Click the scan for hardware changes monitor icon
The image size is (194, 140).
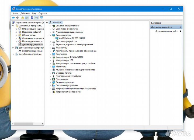pyautogui.click(x=41, y=18)
